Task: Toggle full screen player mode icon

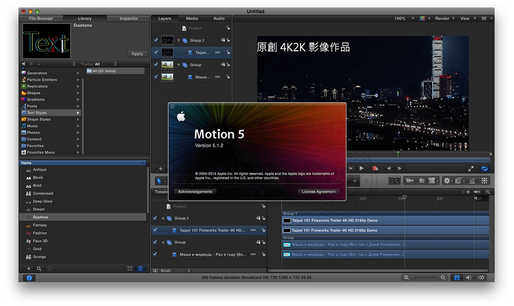Action: (x=471, y=169)
